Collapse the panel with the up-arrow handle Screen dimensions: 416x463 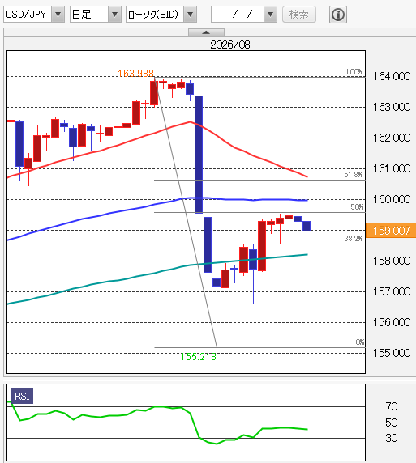(x=206, y=32)
